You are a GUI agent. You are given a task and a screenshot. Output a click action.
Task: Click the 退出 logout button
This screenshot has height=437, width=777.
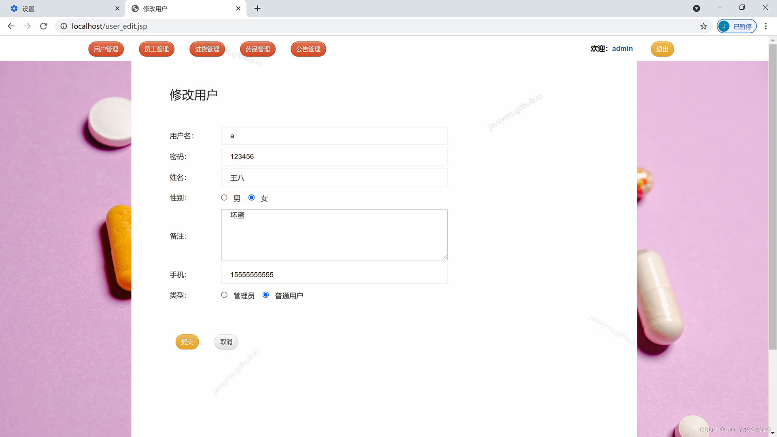(662, 49)
